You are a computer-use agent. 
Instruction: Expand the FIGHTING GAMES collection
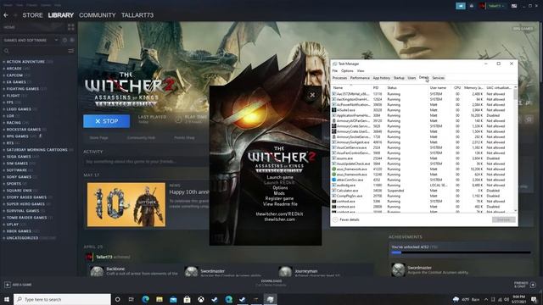point(3,89)
